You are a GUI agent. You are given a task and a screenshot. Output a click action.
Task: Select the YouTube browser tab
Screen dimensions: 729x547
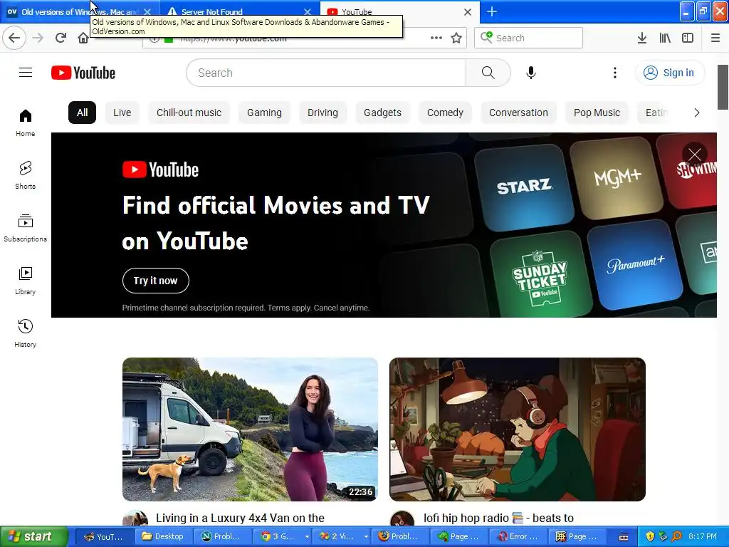pyautogui.click(x=400, y=11)
